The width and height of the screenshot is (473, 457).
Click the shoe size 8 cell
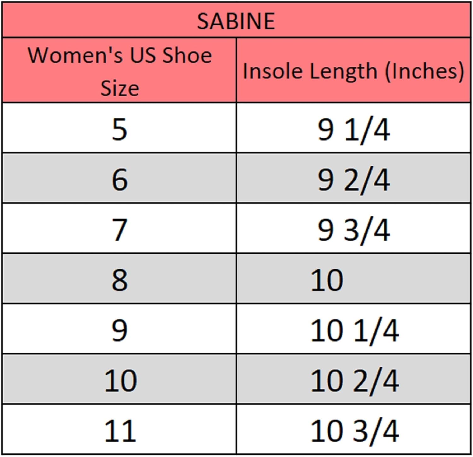(120, 280)
